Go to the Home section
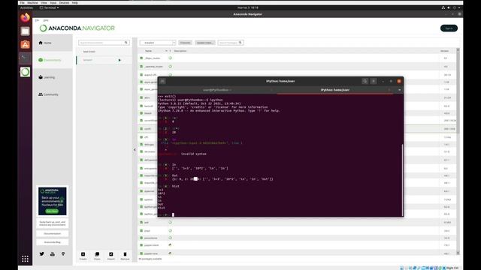 [53, 43]
